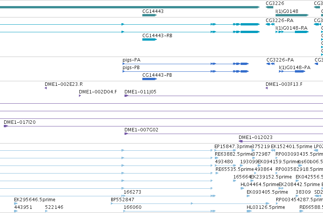Image resolution: width=323 pixels, height=213 pixels.
Task: Select the CG14443-RB transcript
Action: [x=150, y=39]
